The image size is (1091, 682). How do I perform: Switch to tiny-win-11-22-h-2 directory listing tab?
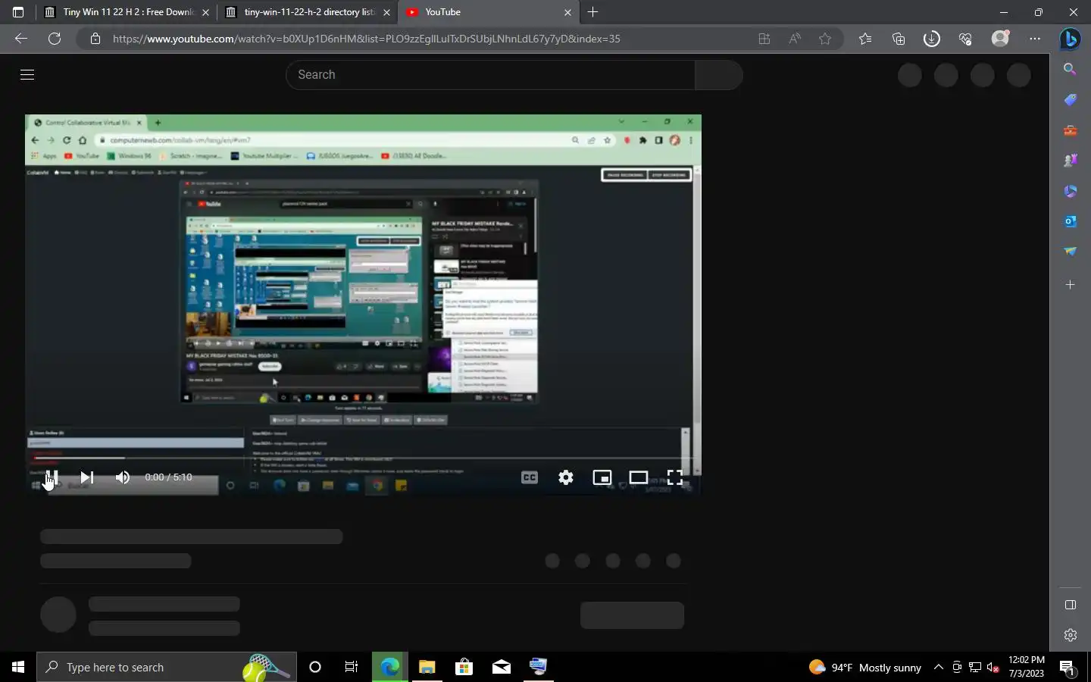coord(309,12)
